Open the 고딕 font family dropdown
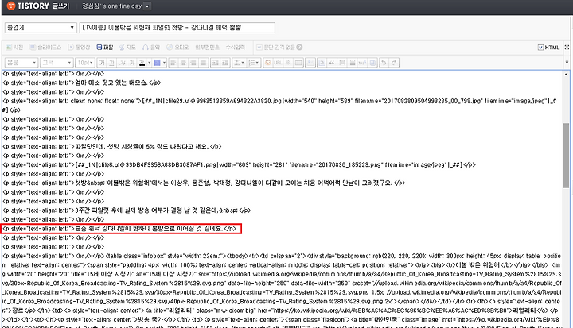The width and height of the screenshot is (573, 328). (x=57, y=63)
